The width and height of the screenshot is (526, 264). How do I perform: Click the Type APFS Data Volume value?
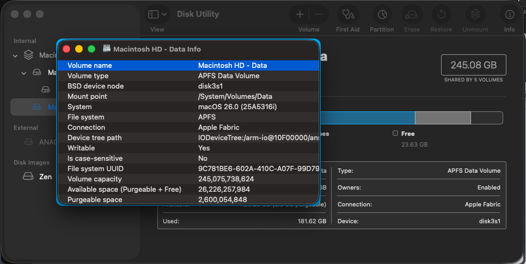coord(474,171)
